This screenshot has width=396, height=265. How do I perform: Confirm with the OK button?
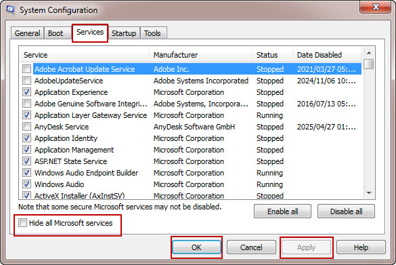pos(196,247)
